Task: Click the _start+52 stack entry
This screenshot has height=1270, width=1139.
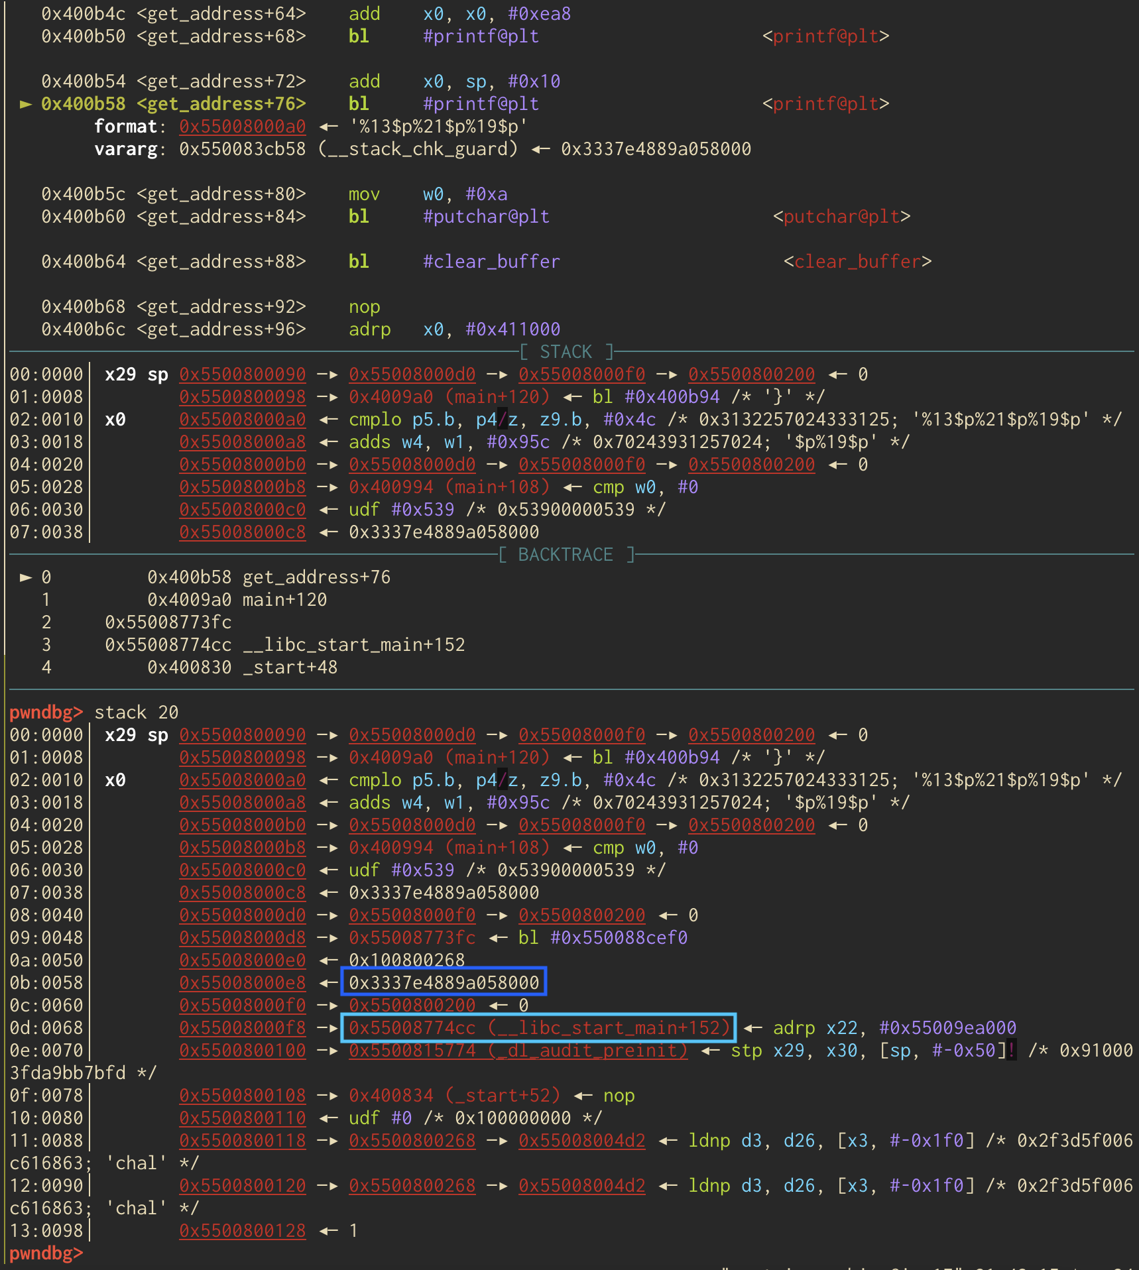Action: click(454, 1096)
